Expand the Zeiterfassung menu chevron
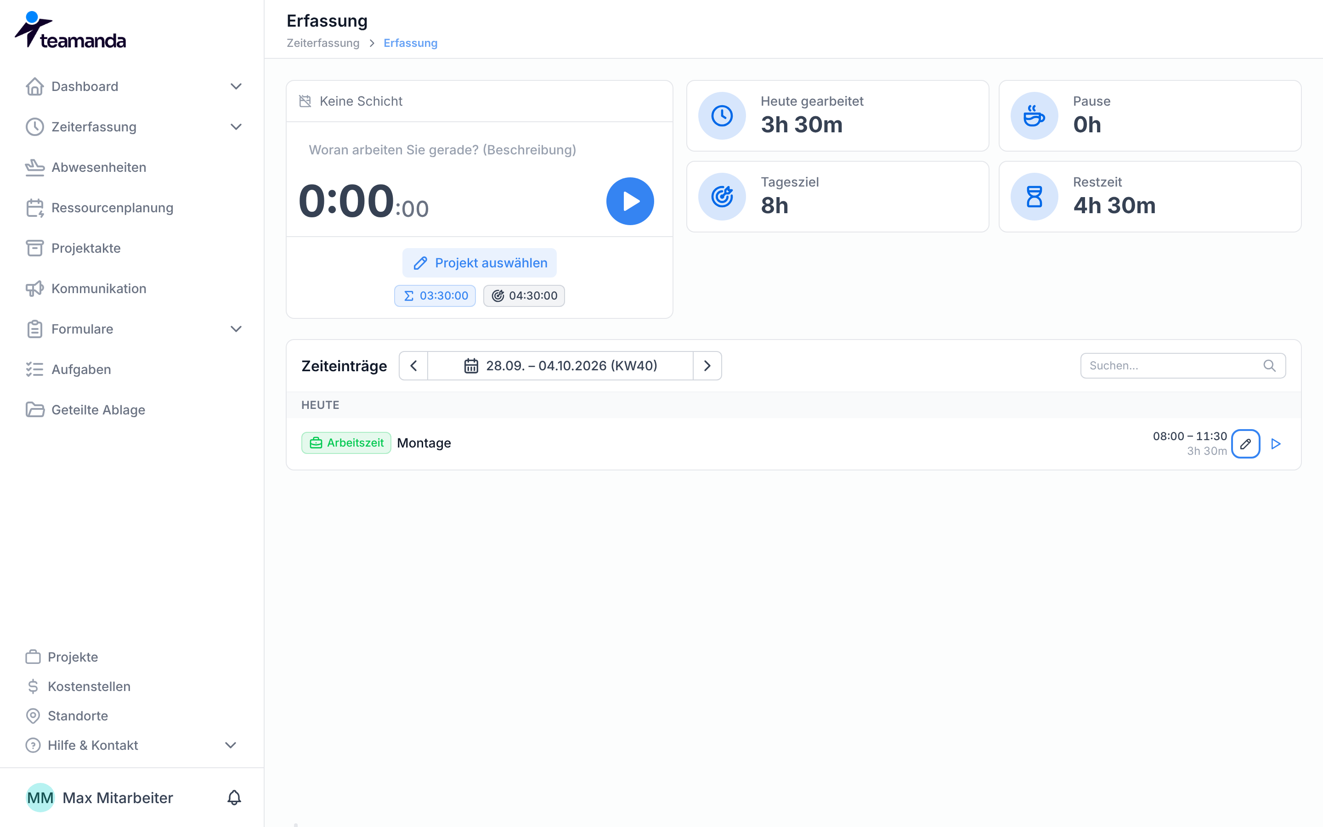The height and width of the screenshot is (827, 1323). (x=236, y=127)
